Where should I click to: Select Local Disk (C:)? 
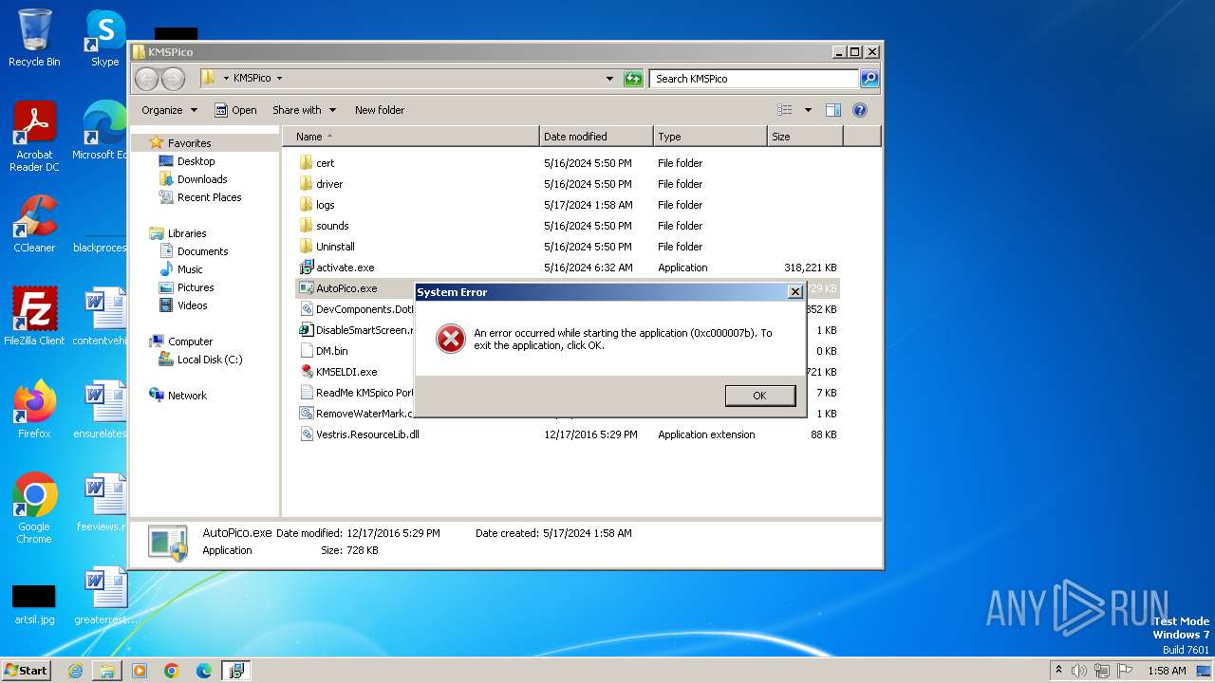pos(209,360)
